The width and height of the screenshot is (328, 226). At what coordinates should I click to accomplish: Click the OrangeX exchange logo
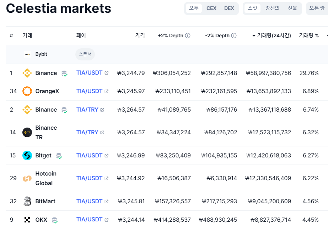coord(27,91)
